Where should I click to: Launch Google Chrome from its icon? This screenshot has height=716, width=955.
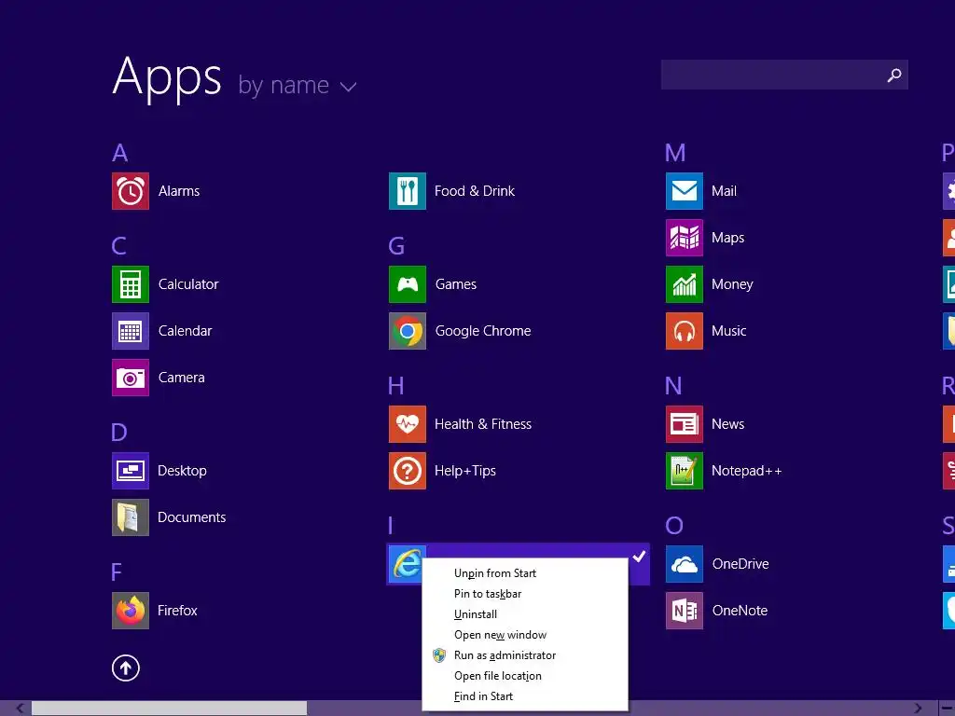click(x=408, y=331)
